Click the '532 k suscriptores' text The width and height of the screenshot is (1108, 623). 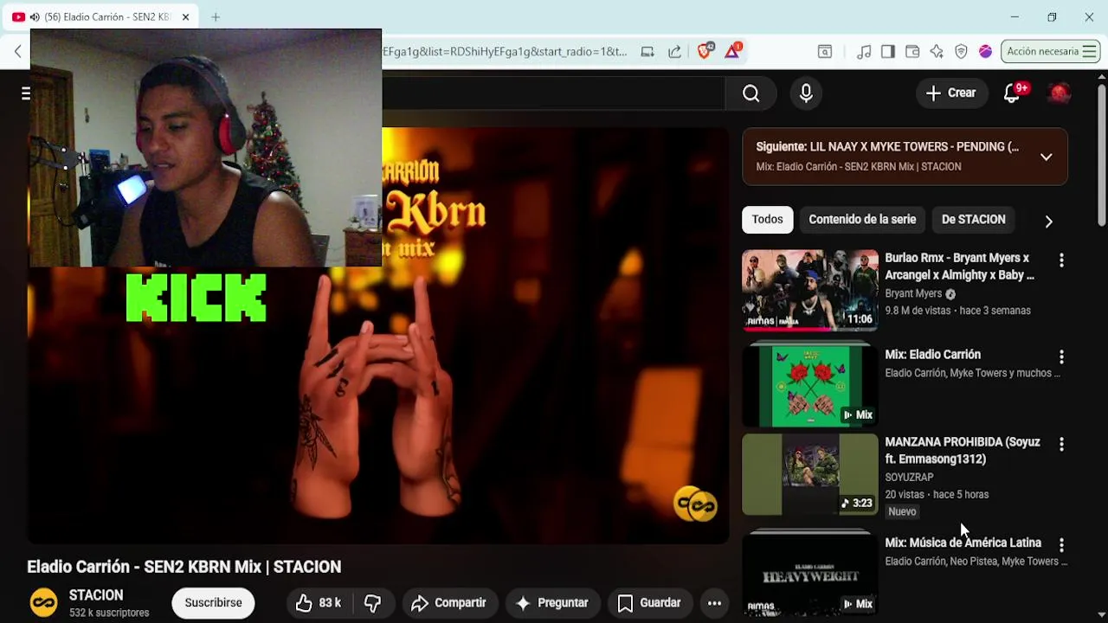pos(109,613)
